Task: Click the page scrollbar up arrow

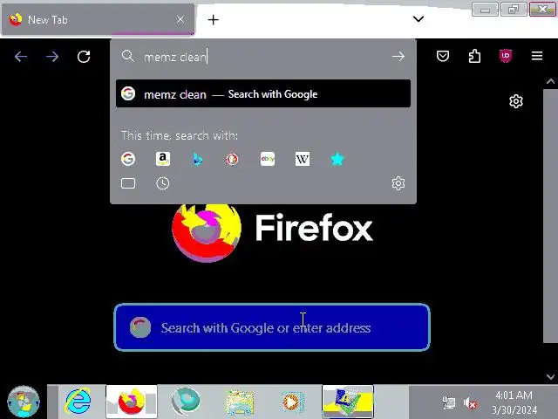Action: 550,81
